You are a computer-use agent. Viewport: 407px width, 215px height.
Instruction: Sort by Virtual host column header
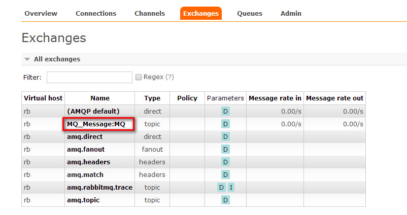(x=43, y=98)
